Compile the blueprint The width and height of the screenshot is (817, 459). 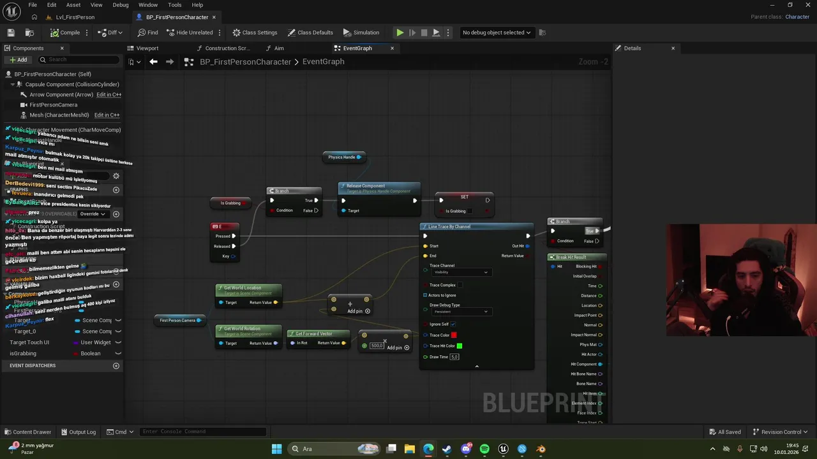pos(65,33)
